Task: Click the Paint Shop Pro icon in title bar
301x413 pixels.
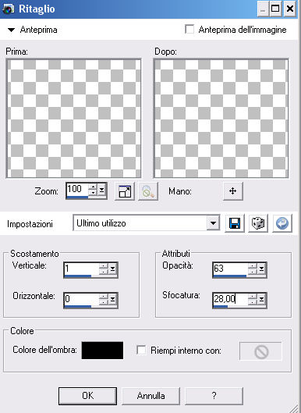Action: click(x=8, y=9)
